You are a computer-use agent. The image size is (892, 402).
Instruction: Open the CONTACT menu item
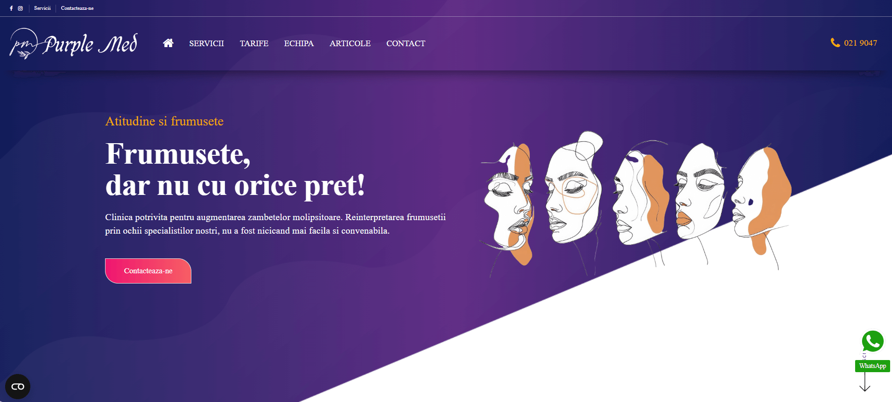(x=406, y=43)
